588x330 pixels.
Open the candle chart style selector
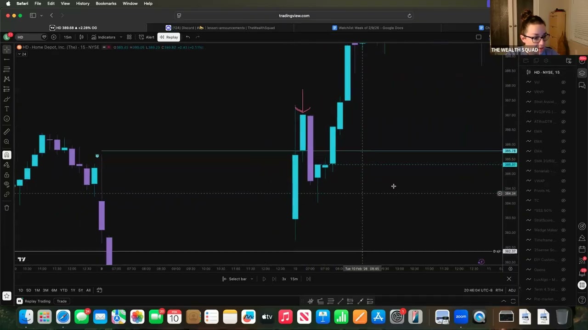pyautogui.click(x=81, y=37)
